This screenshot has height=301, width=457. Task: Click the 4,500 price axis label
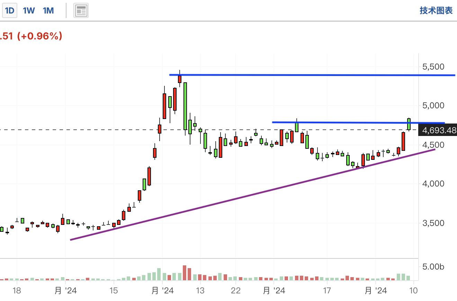tap(433, 144)
